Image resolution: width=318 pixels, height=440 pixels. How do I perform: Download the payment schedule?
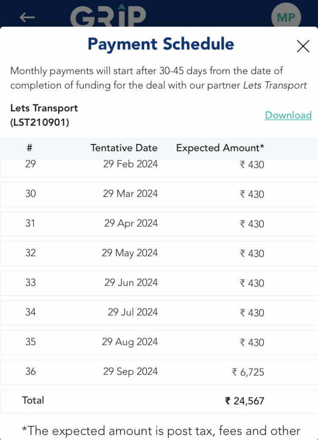[x=288, y=115]
